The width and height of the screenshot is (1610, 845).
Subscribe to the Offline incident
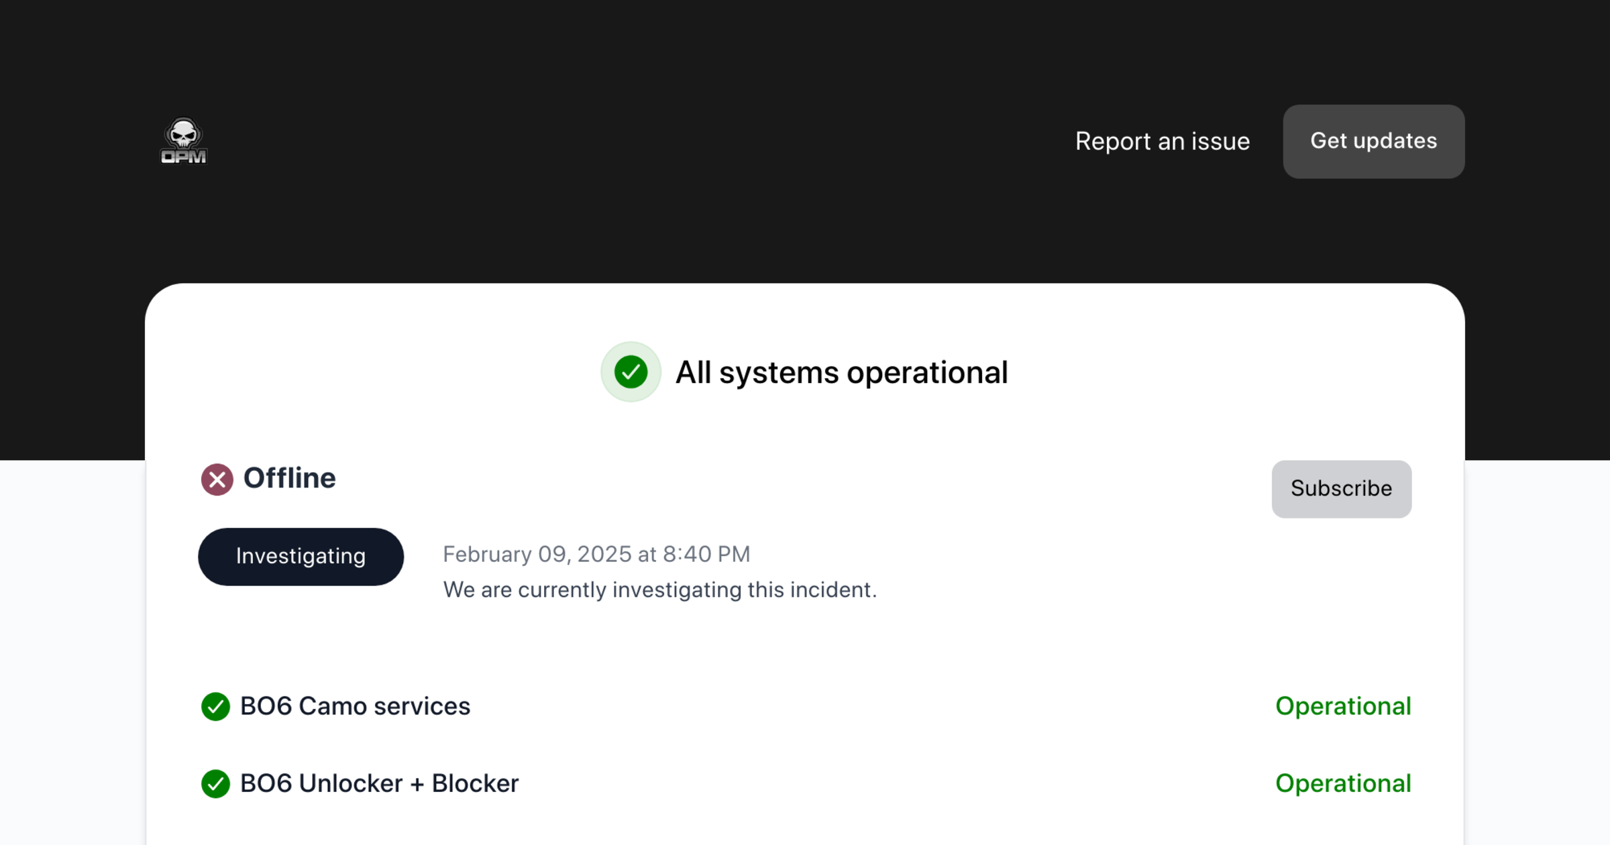point(1341,488)
